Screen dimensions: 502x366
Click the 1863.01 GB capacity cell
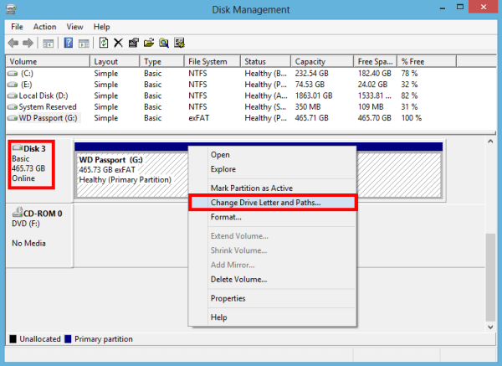(314, 95)
